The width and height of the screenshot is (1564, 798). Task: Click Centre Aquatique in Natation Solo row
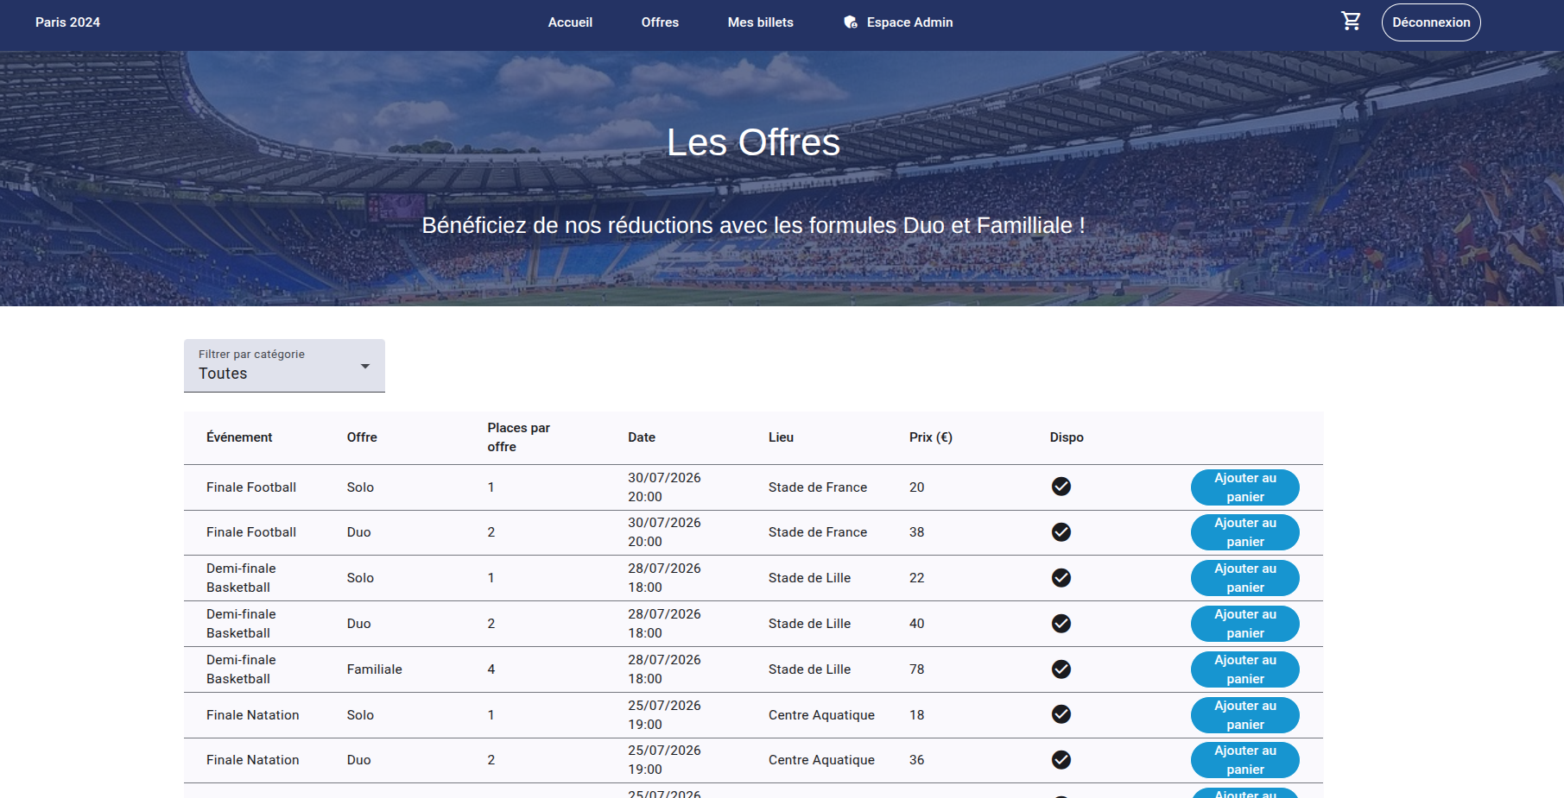click(821, 715)
